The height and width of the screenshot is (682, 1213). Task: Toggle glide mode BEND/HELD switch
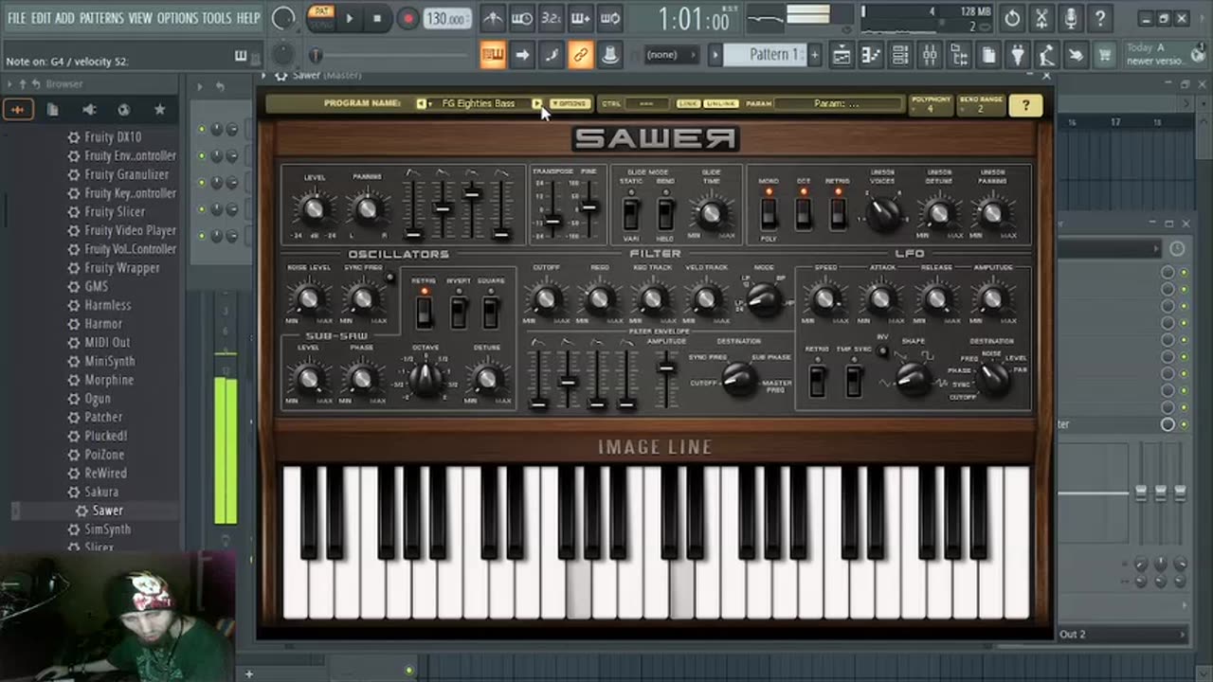tap(665, 214)
